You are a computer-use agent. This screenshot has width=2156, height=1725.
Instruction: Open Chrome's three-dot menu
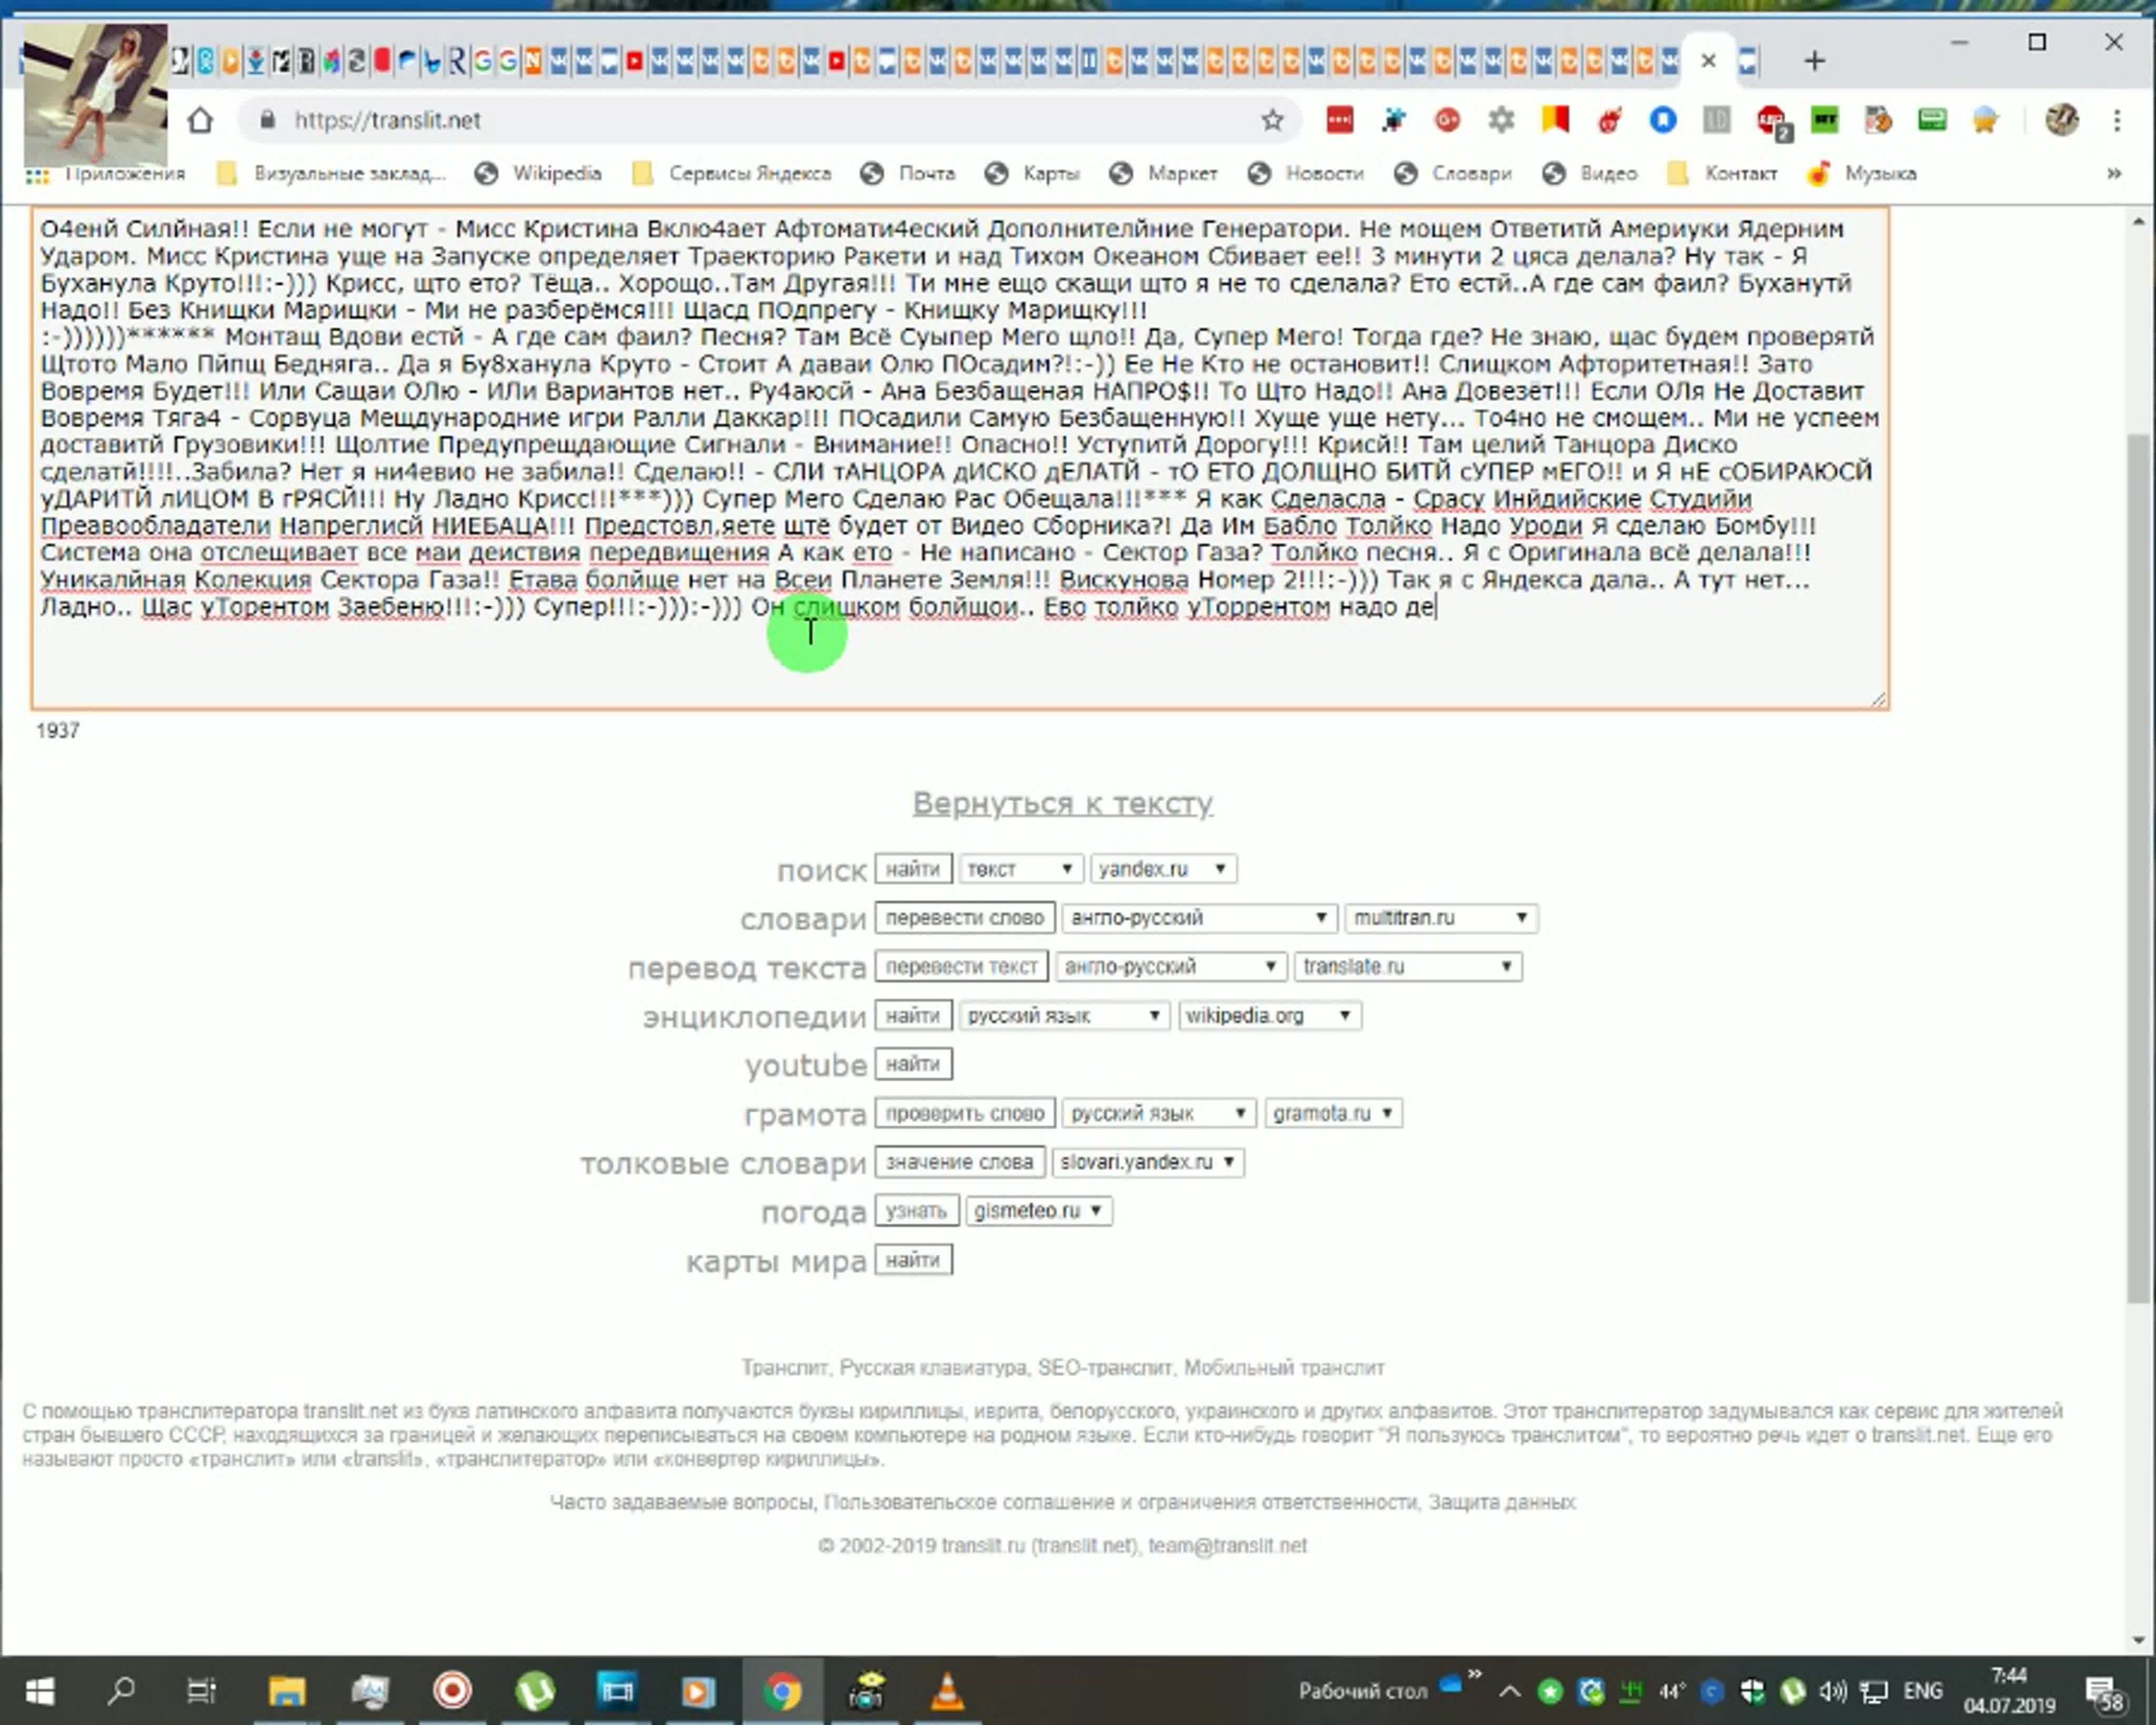(x=2117, y=121)
